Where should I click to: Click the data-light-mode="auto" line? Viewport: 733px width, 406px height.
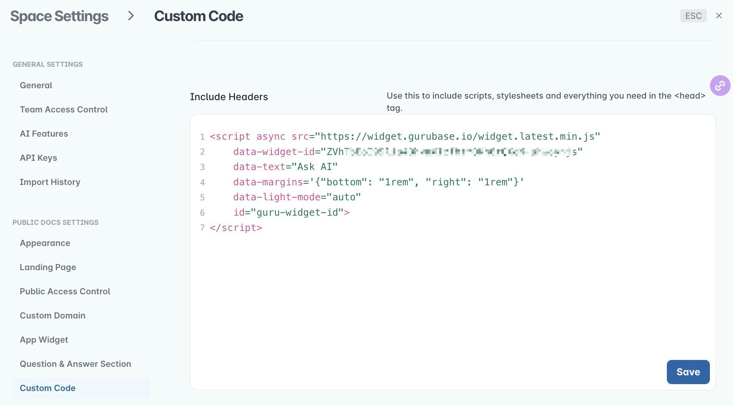coord(297,197)
